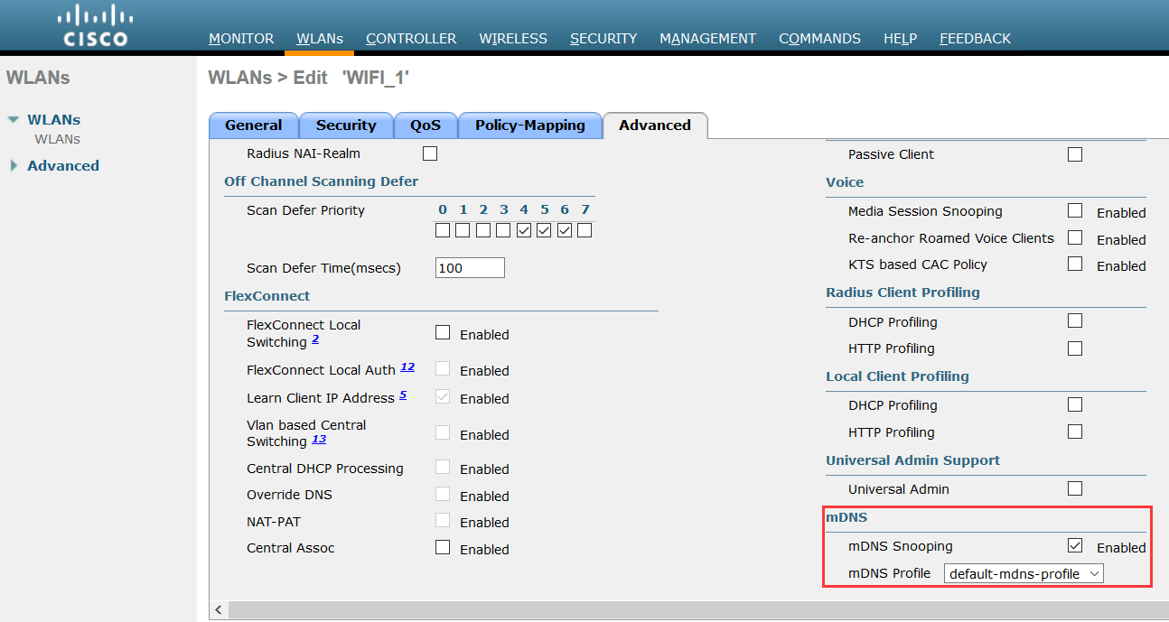Click footnote 2 link for FlexConnect Local Switching

click(315, 339)
